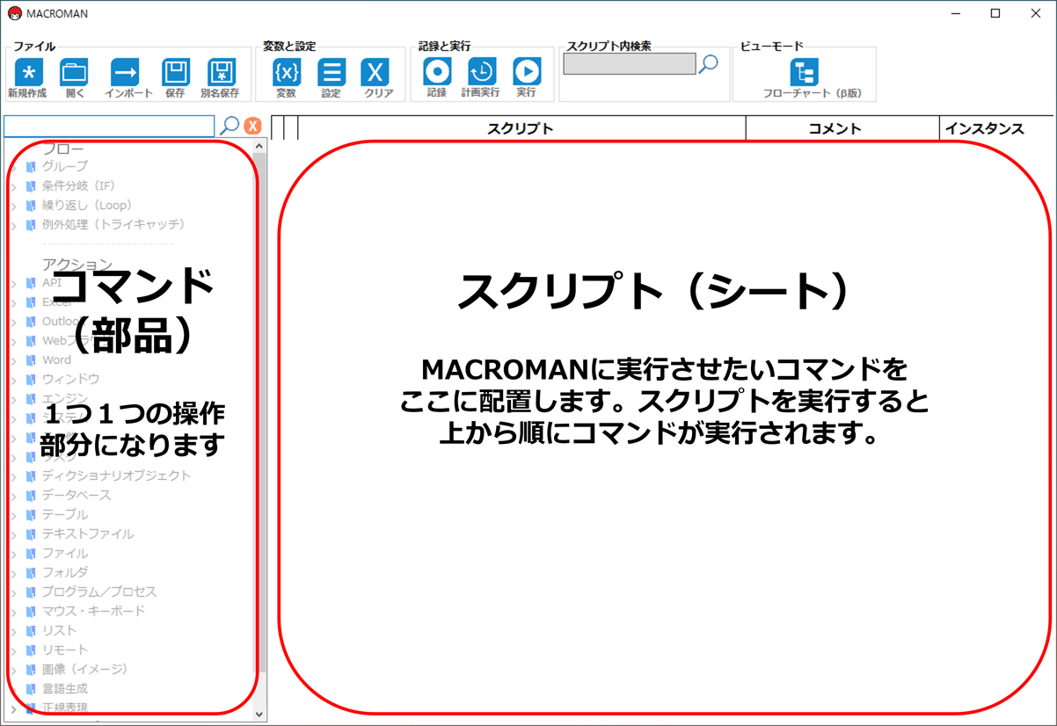1057x726 pixels.
Task: Click the インポート toolbar icon
Action: click(125, 72)
